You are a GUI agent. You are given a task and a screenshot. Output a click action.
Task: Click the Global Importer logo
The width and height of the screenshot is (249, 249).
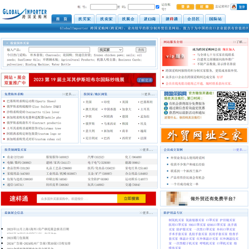[25, 13]
